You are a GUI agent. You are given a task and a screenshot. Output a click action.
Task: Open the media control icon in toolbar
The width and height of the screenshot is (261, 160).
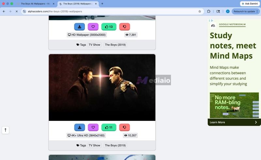pyautogui.click(x=218, y=11)
